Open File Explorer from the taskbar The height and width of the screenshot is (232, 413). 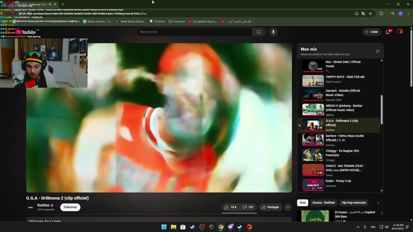coord(173,227)
